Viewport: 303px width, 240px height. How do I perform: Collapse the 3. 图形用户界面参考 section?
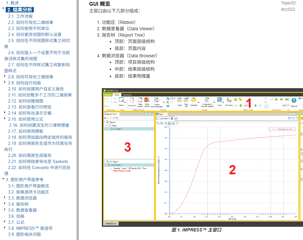(3, 179)
